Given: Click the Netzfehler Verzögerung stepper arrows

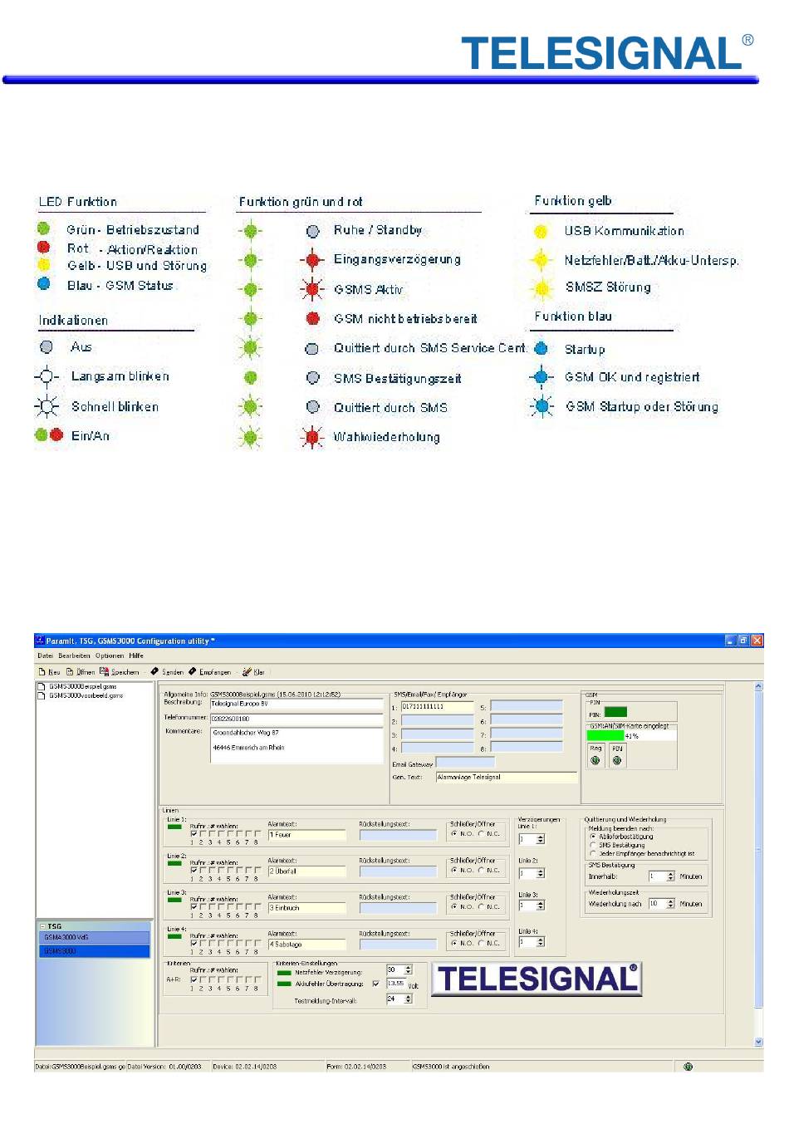Looking at the screenshot, I should click(x=408, y=969).
